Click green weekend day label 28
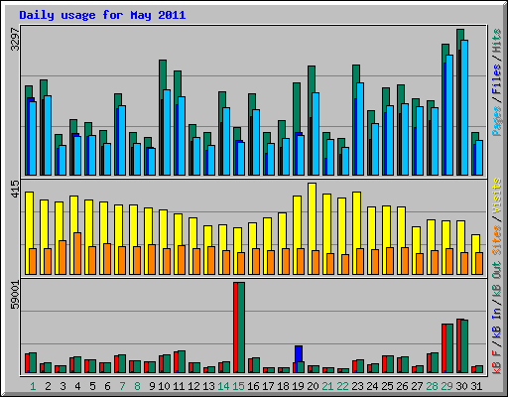 click(432, 386)
